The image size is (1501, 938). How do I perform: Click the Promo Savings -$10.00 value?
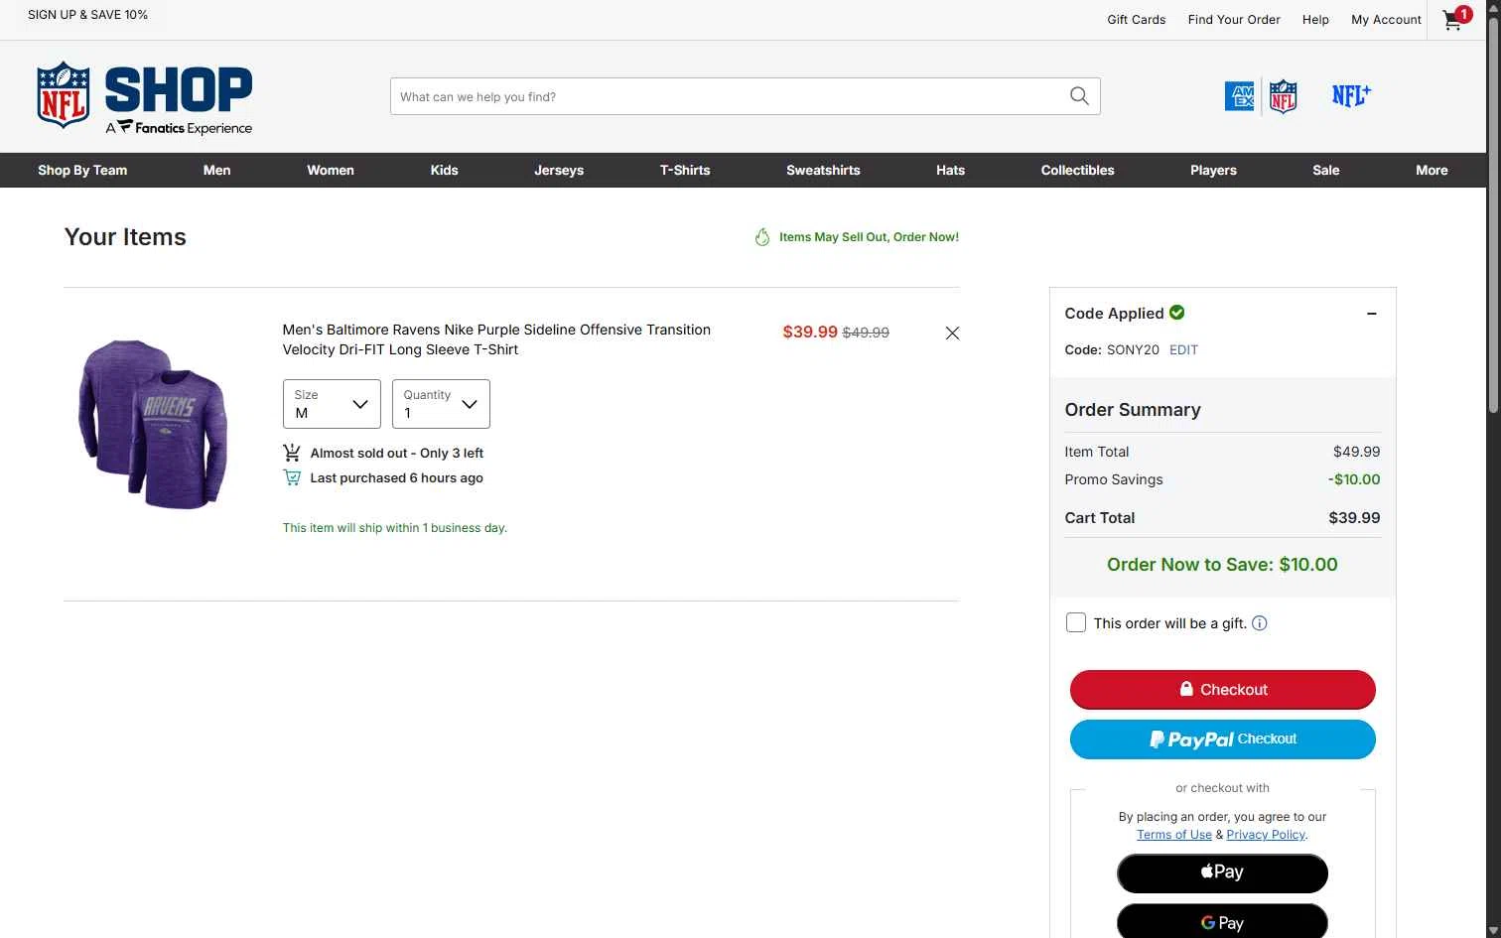coord(1354,479)
